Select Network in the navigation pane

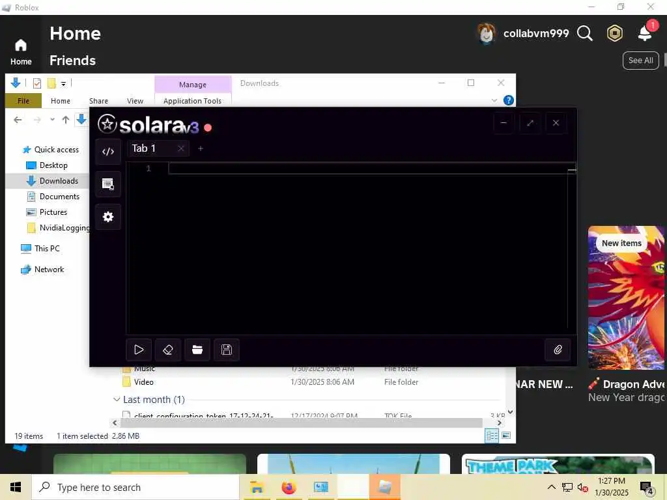pyautogui.click(x=42, y=269)
